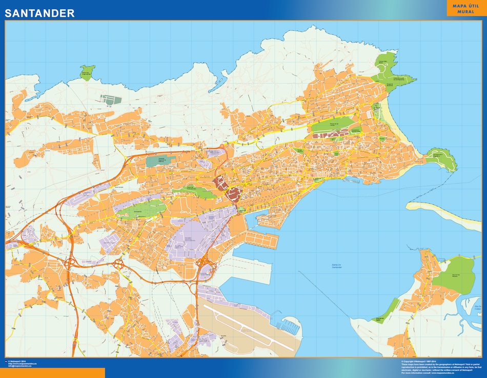Click the teal sports complex rectangle

point(160,161)
